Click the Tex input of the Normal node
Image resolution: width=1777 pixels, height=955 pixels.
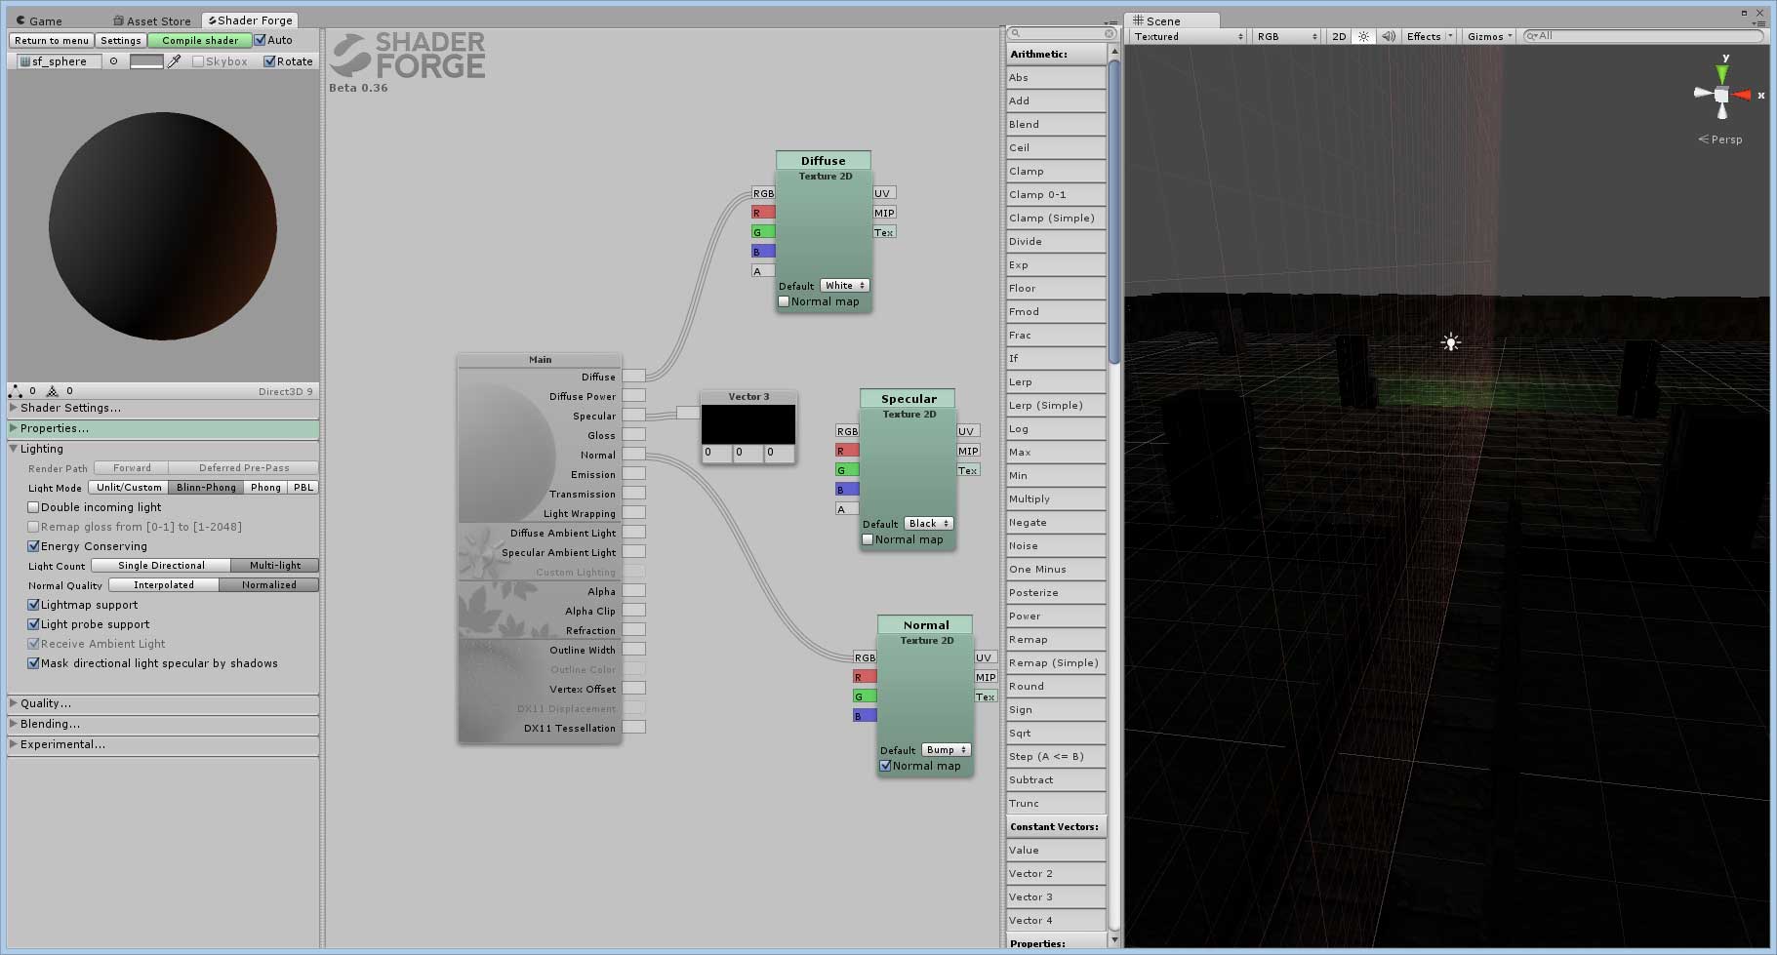pyautogui.click(x=985, y=696)
